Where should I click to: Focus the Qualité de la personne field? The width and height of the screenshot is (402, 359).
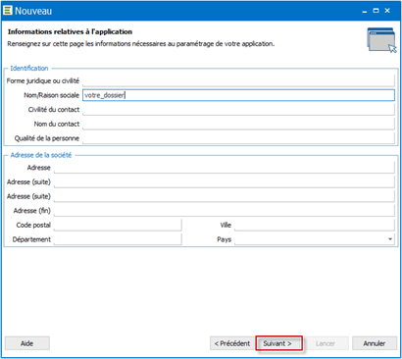(x=238, y=138)
